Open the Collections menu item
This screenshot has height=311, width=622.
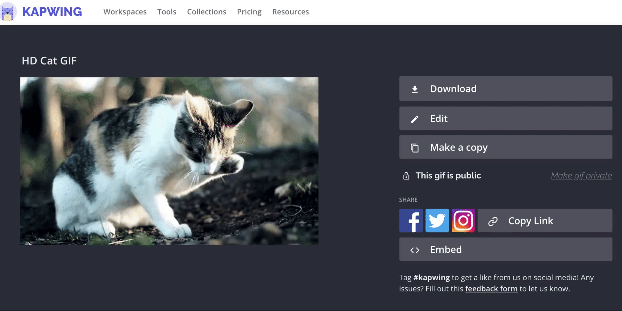click(206, 12)
